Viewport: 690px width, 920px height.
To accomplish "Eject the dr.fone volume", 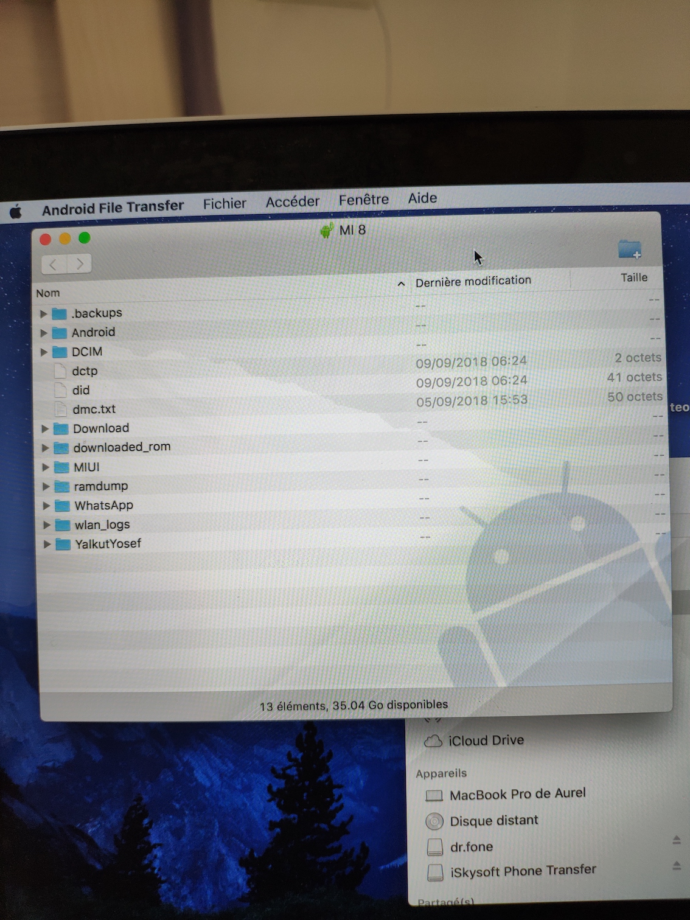I will coord(677,840).
